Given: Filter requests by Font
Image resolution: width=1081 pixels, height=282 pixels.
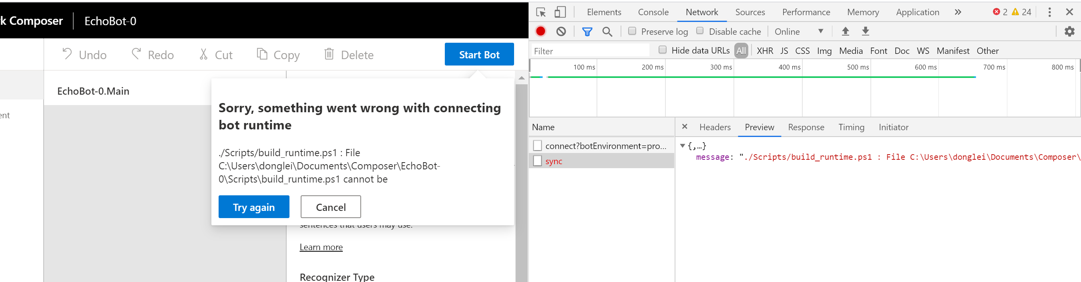Looking at the screenshot, I should click(x=878, y=51).
